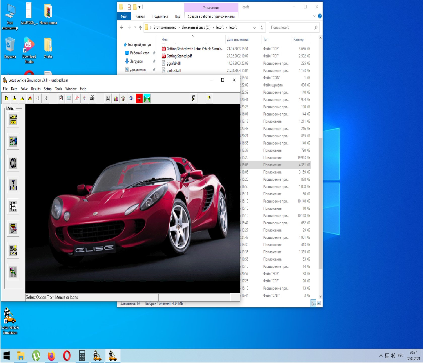This screenshot has width=423, height=363.
Task: Select Быстрый доступ in navigation pane
Action: tap(137, 45)
